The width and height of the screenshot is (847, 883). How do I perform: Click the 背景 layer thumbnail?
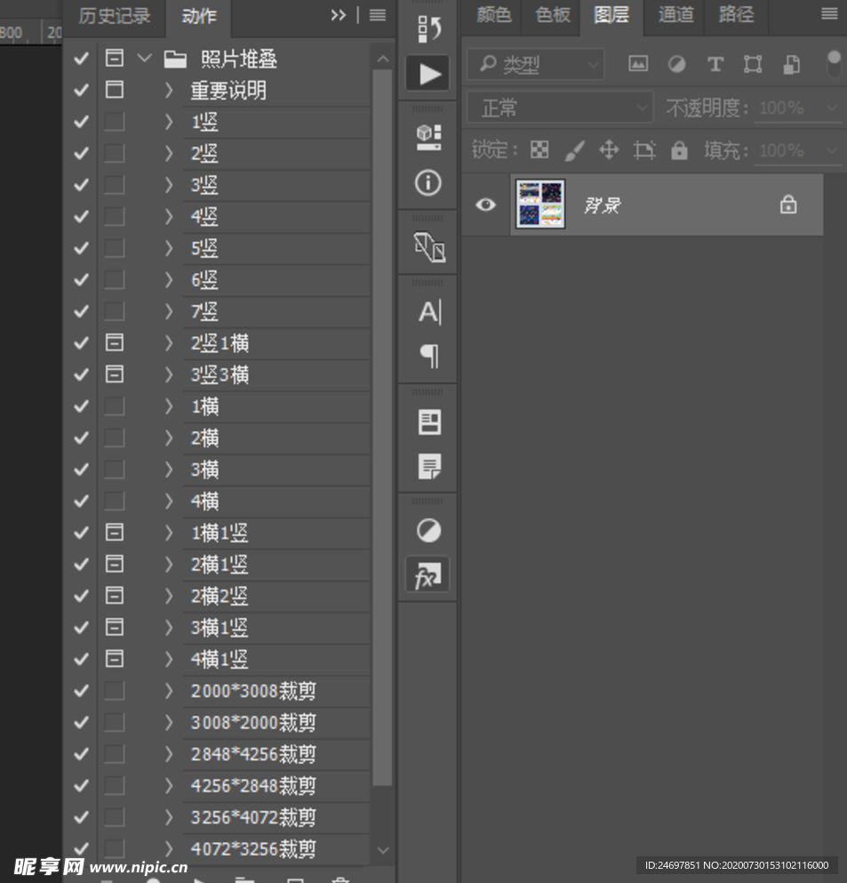[x=540, y=205]
